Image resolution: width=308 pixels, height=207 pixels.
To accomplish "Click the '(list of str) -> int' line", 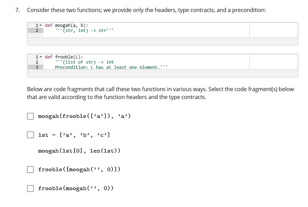I will 84,62.
